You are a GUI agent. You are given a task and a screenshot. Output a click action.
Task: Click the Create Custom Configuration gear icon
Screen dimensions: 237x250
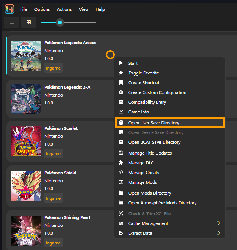(121, 92)
